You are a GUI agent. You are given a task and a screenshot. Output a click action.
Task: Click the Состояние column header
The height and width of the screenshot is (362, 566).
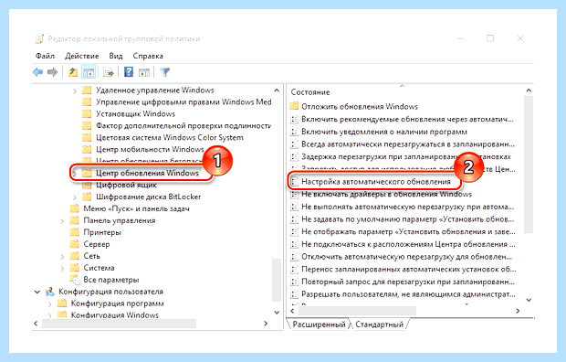(x=310, y=92)
